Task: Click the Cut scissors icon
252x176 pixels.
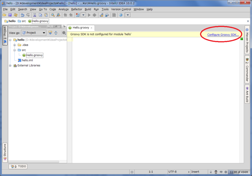Action: point(35,15)
